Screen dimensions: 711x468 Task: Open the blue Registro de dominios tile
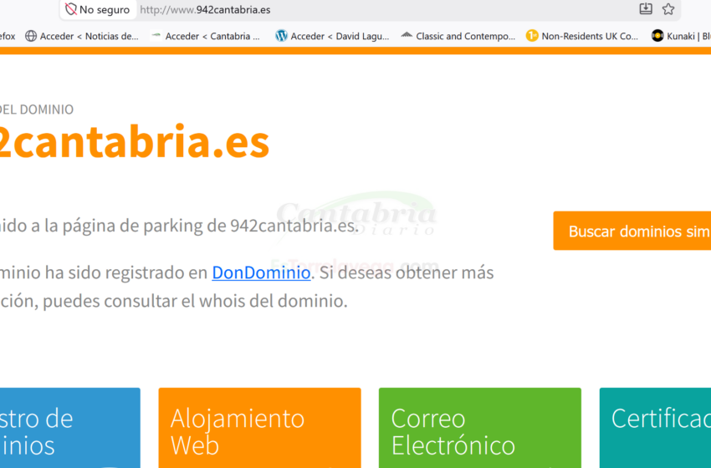[x=69, y=428]
